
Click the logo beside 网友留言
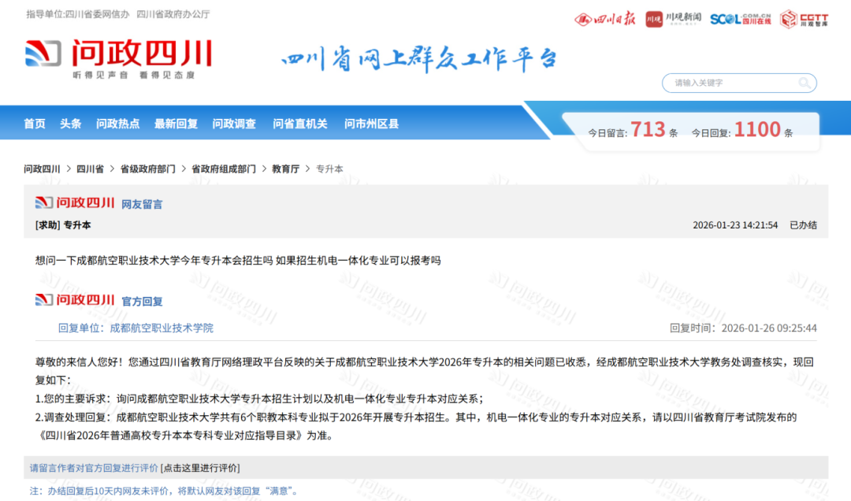[75, 203]
